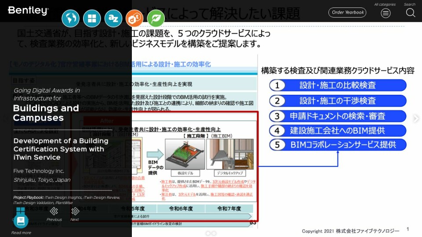The image size is (422, 237).
Task: Click blue item 3 申請ドキュメントの検索・審査
Action: (x=338, y=116)
